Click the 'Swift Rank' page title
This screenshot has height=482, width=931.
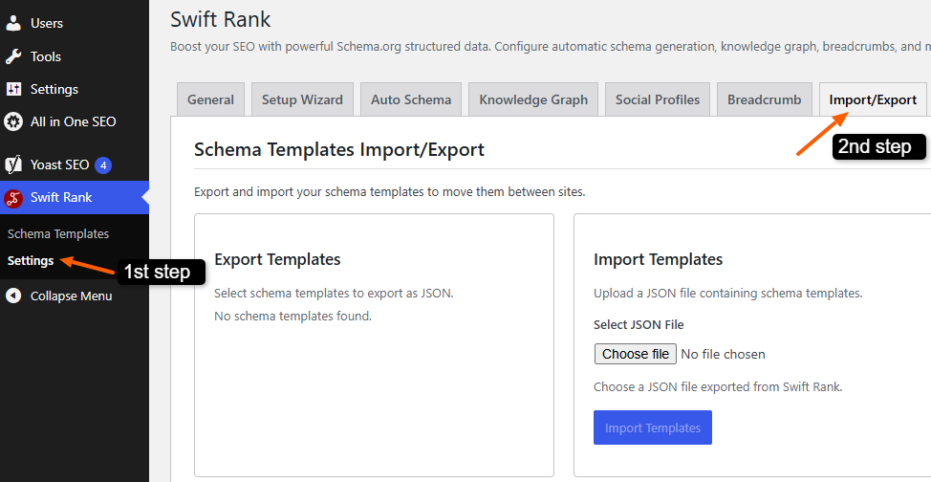pyautogui.click(x=220, y=20)
